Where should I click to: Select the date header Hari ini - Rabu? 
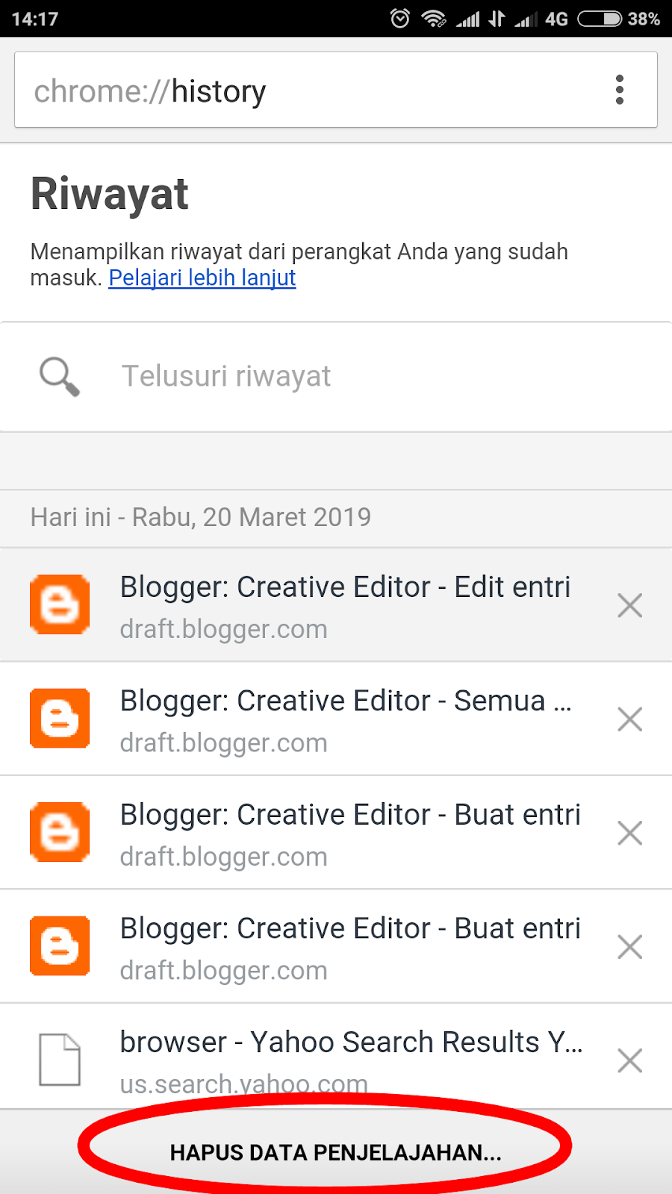click(x=201, y=517)
